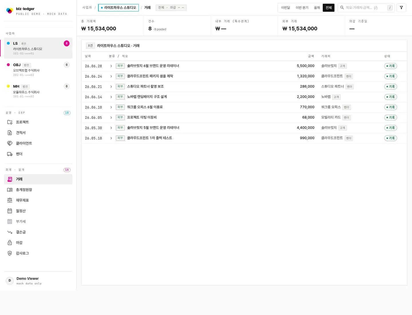Switch to LS 라이트하우스 스튜디오 business
The image size is (412, 315).
(x=38, y=48)
